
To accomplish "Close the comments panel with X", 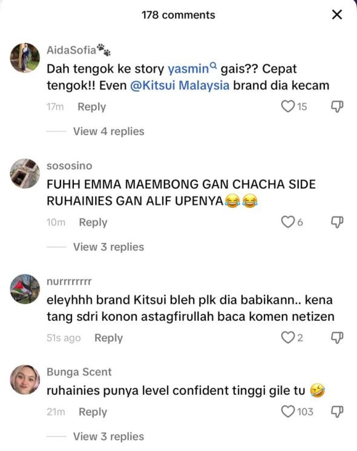I will pyautogui.click(x=337, y=15).
